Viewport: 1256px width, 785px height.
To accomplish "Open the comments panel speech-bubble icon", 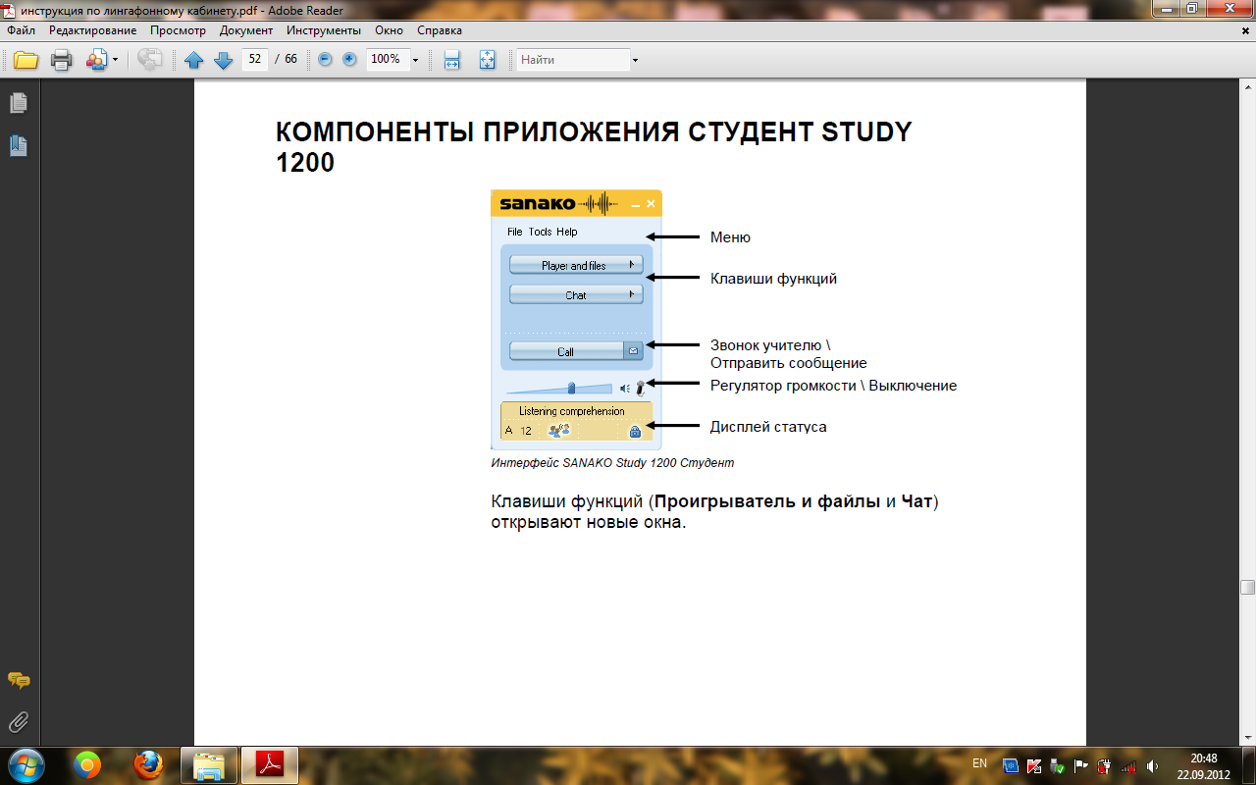I will pos(18,680).
